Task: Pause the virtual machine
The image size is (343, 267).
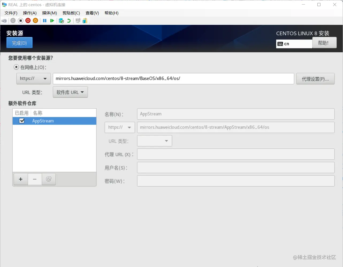Action: (x=45, y=21)
